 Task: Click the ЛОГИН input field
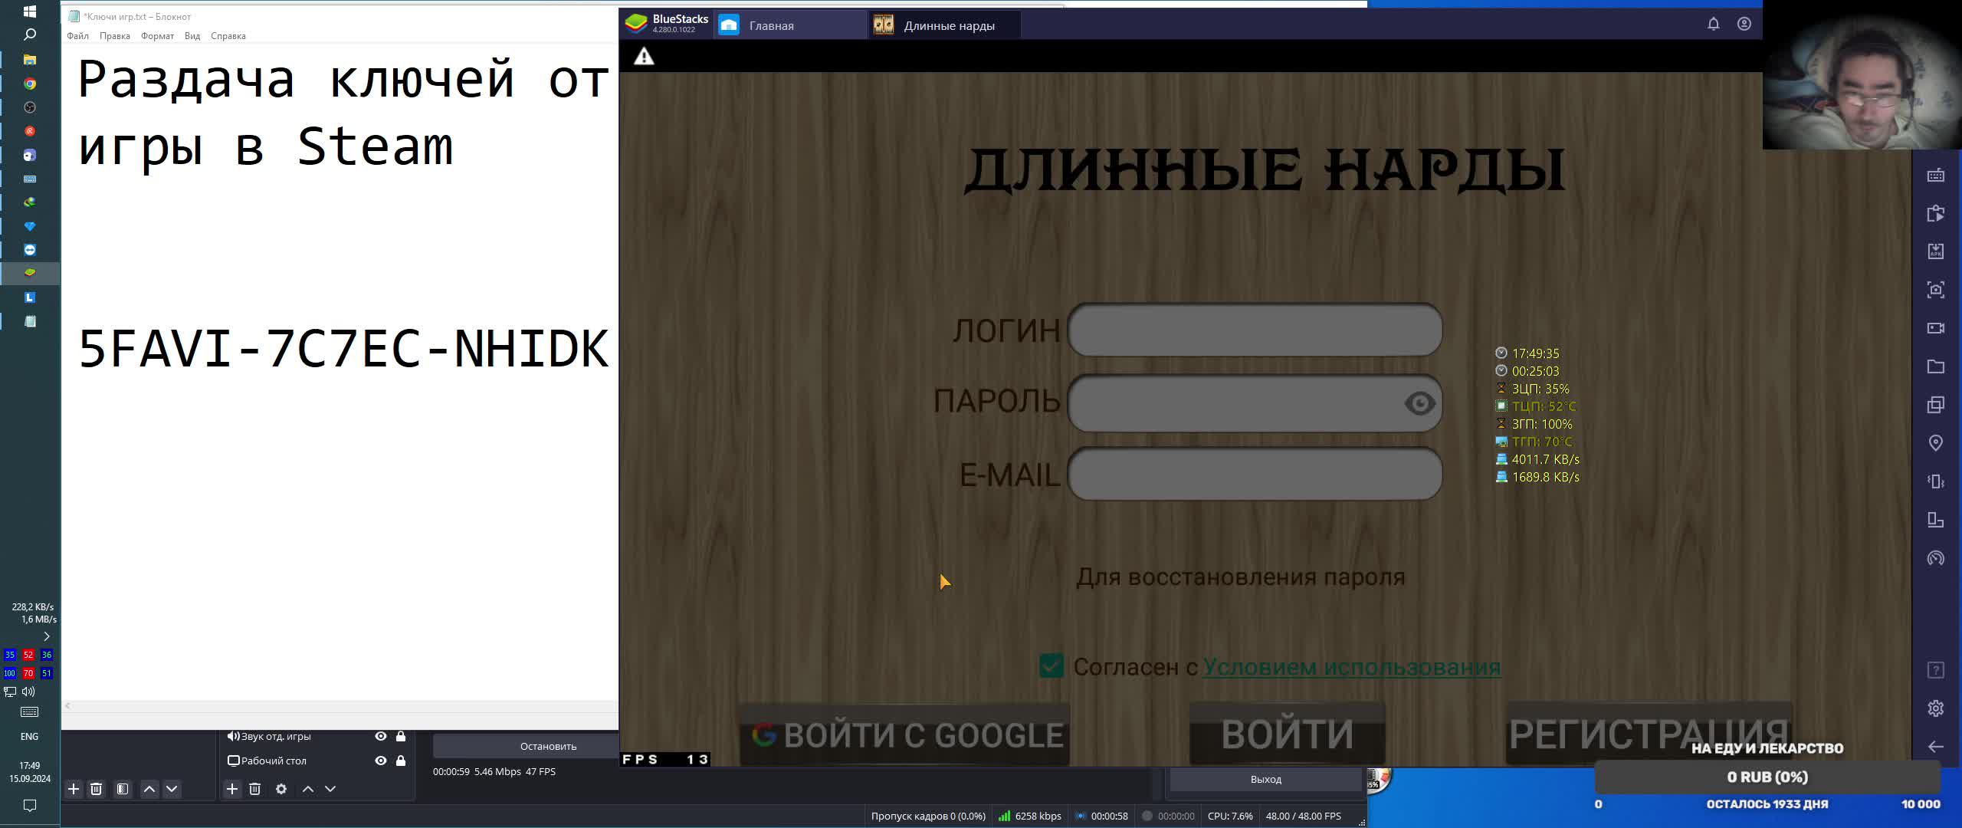[x=1255, y=330]
